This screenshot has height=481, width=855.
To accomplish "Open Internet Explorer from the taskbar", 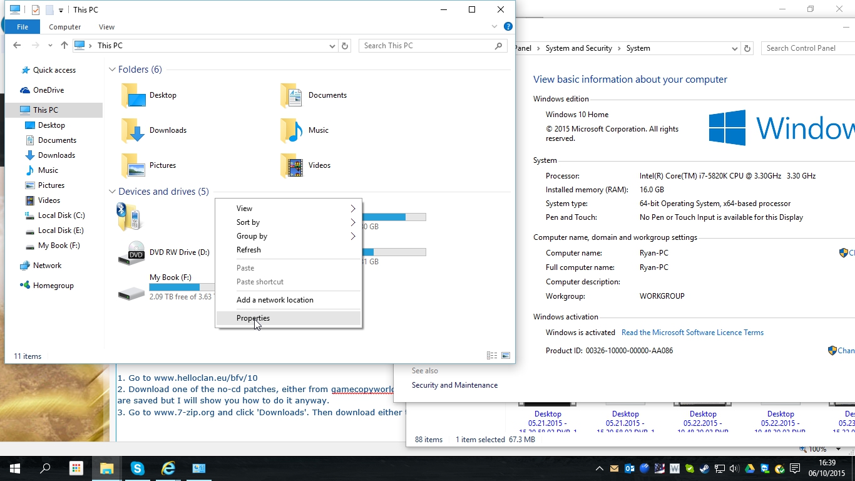I will (168, 468).
